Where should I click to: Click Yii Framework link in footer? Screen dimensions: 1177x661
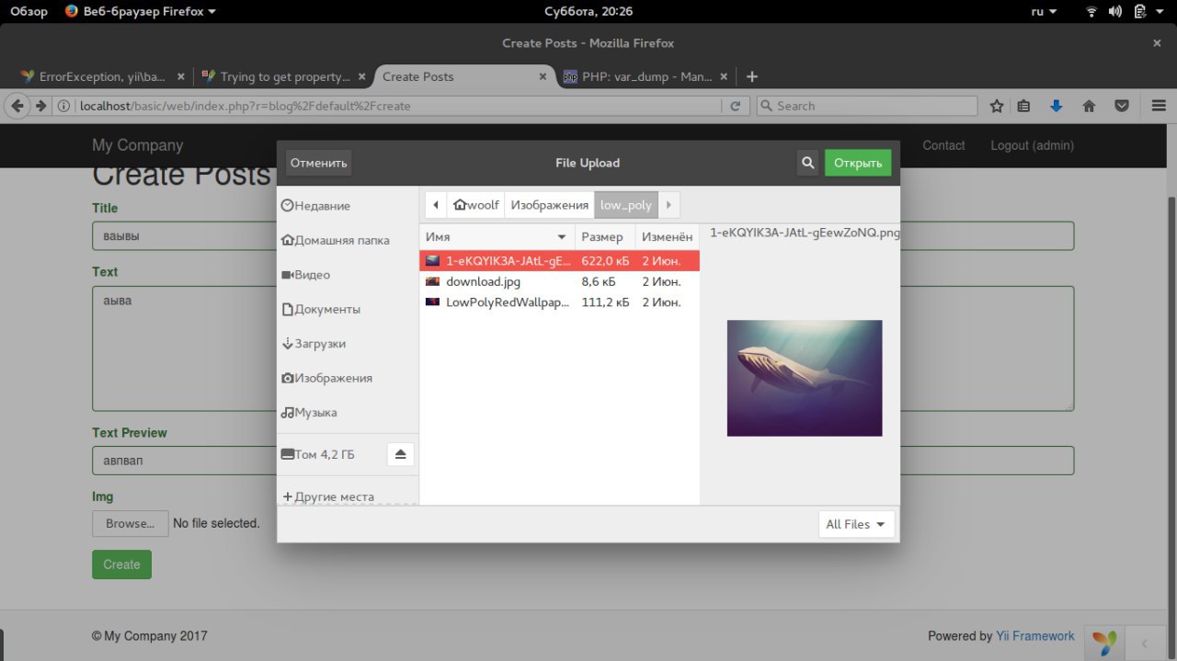point(1035,636)
